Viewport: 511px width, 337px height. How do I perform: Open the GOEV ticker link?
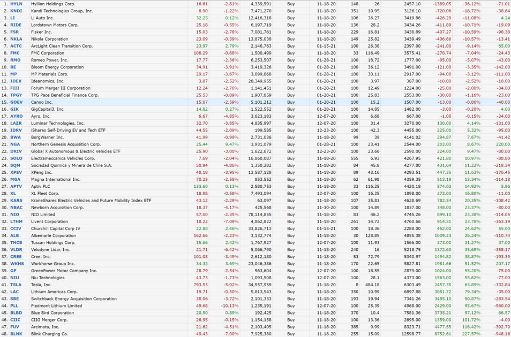tap(16, 102)
